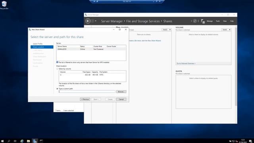Select the VMWin2019 server row
This screenshot has width=254, height=143.
(91, 49)
